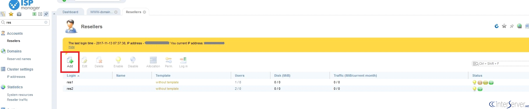Sort the table by the Login column

[x=87, y=75]
